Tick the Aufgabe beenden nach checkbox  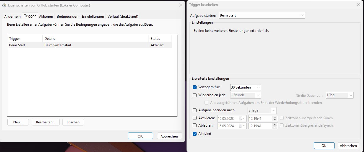[195, 110]
